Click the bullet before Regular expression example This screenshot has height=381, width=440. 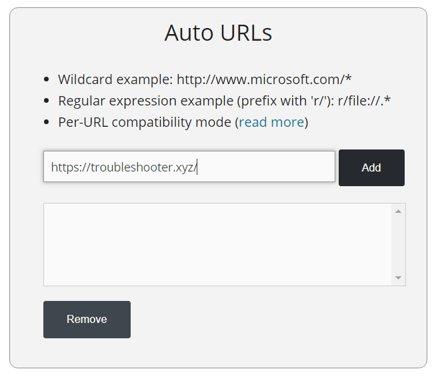point(46,101)
